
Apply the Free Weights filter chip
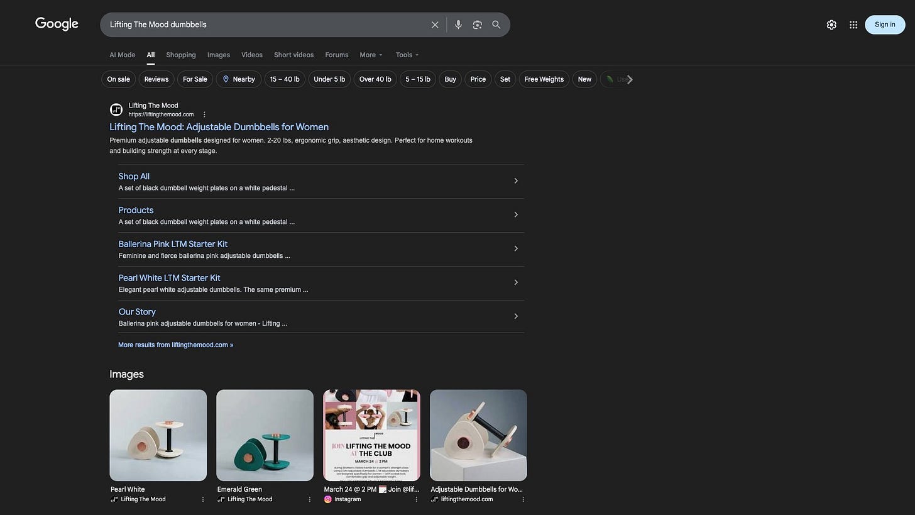[x=544, y=79]
